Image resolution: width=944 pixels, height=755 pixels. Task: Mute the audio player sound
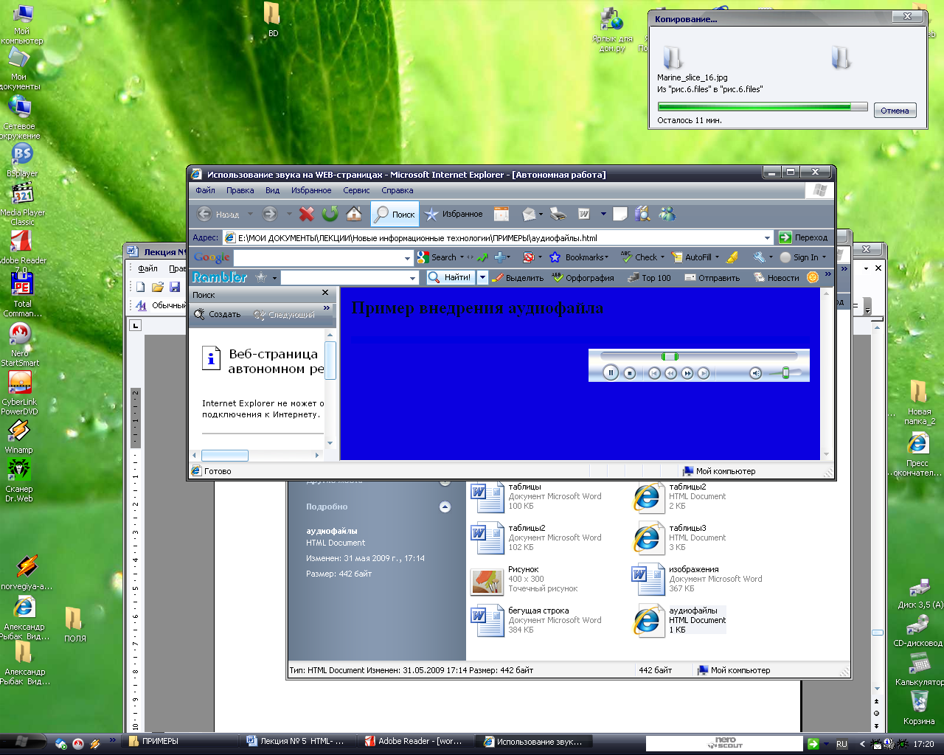click(755, 373)
